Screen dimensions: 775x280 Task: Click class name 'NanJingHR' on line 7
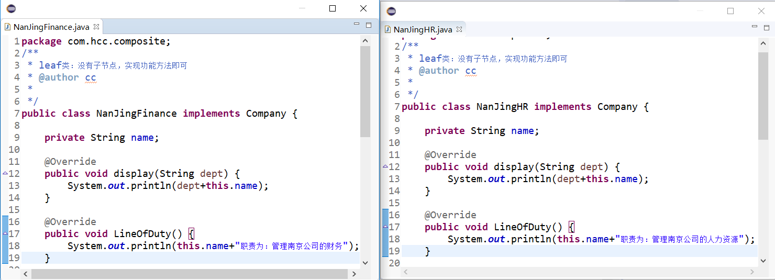(502, 107)
